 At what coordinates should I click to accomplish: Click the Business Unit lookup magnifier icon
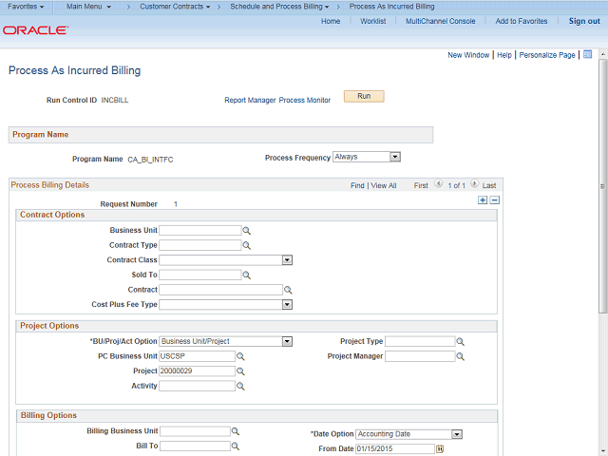coord(246,230)
